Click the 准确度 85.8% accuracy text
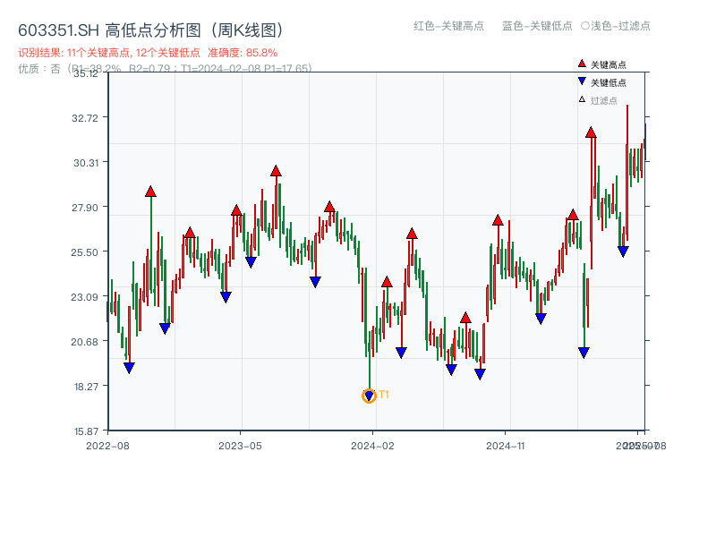This screenshot has width=716, height=537. click(x=243, y=52)
